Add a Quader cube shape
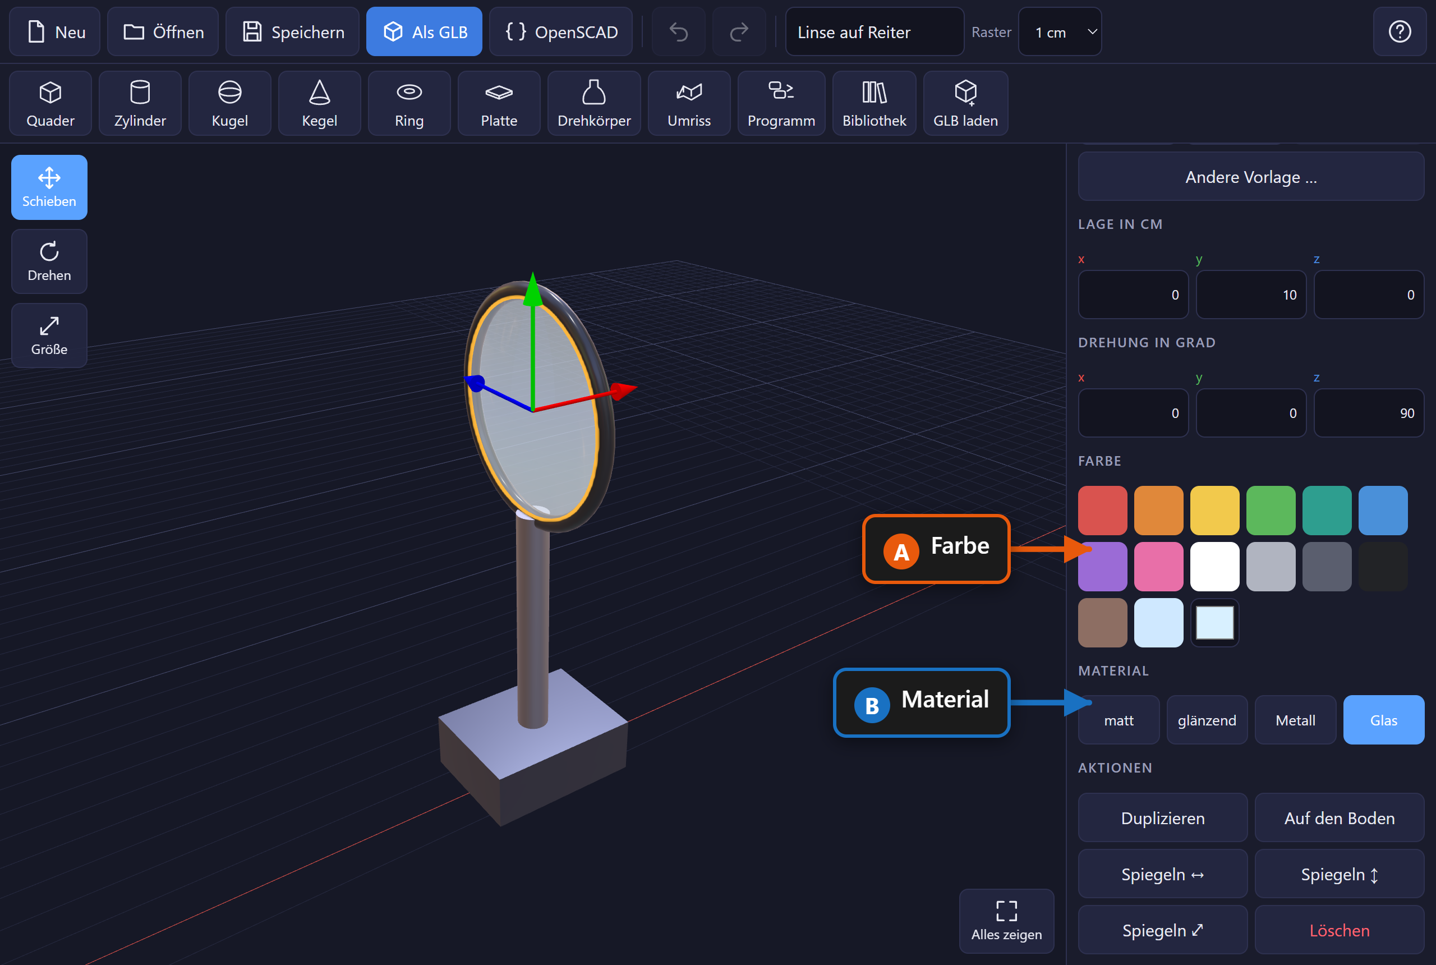1436x965 pixels. coord(50,103)
